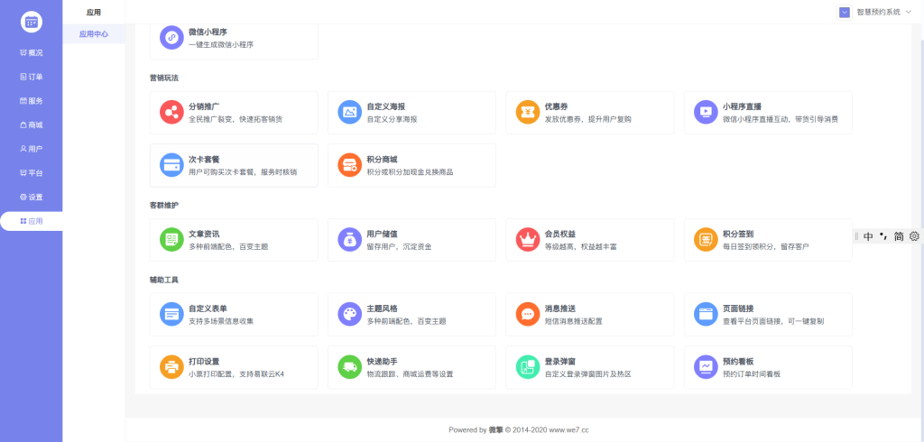Screen dimensions: 924x442
Task: Switch the IME 中 language mode indicator
Action: (868, 236)
